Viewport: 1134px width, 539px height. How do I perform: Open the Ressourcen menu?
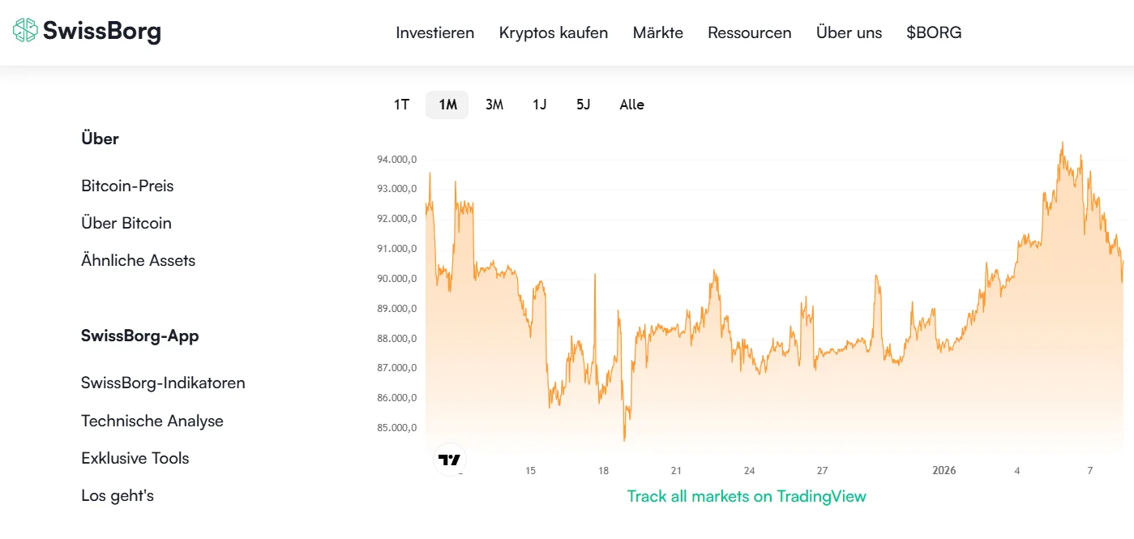point(750,32)
